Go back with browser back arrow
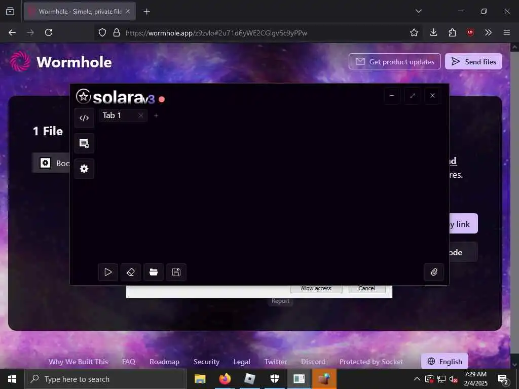The height and width of the screenshot is (389, 519). click(x=12, y=32)
